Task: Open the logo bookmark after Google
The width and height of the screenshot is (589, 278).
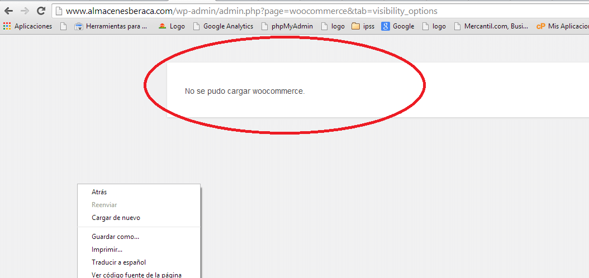Action: [434, 26]
